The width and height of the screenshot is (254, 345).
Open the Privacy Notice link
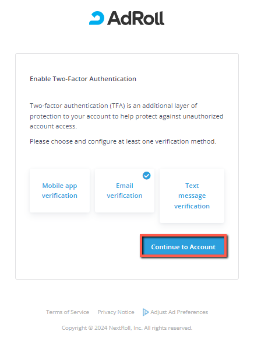[116, 312]
